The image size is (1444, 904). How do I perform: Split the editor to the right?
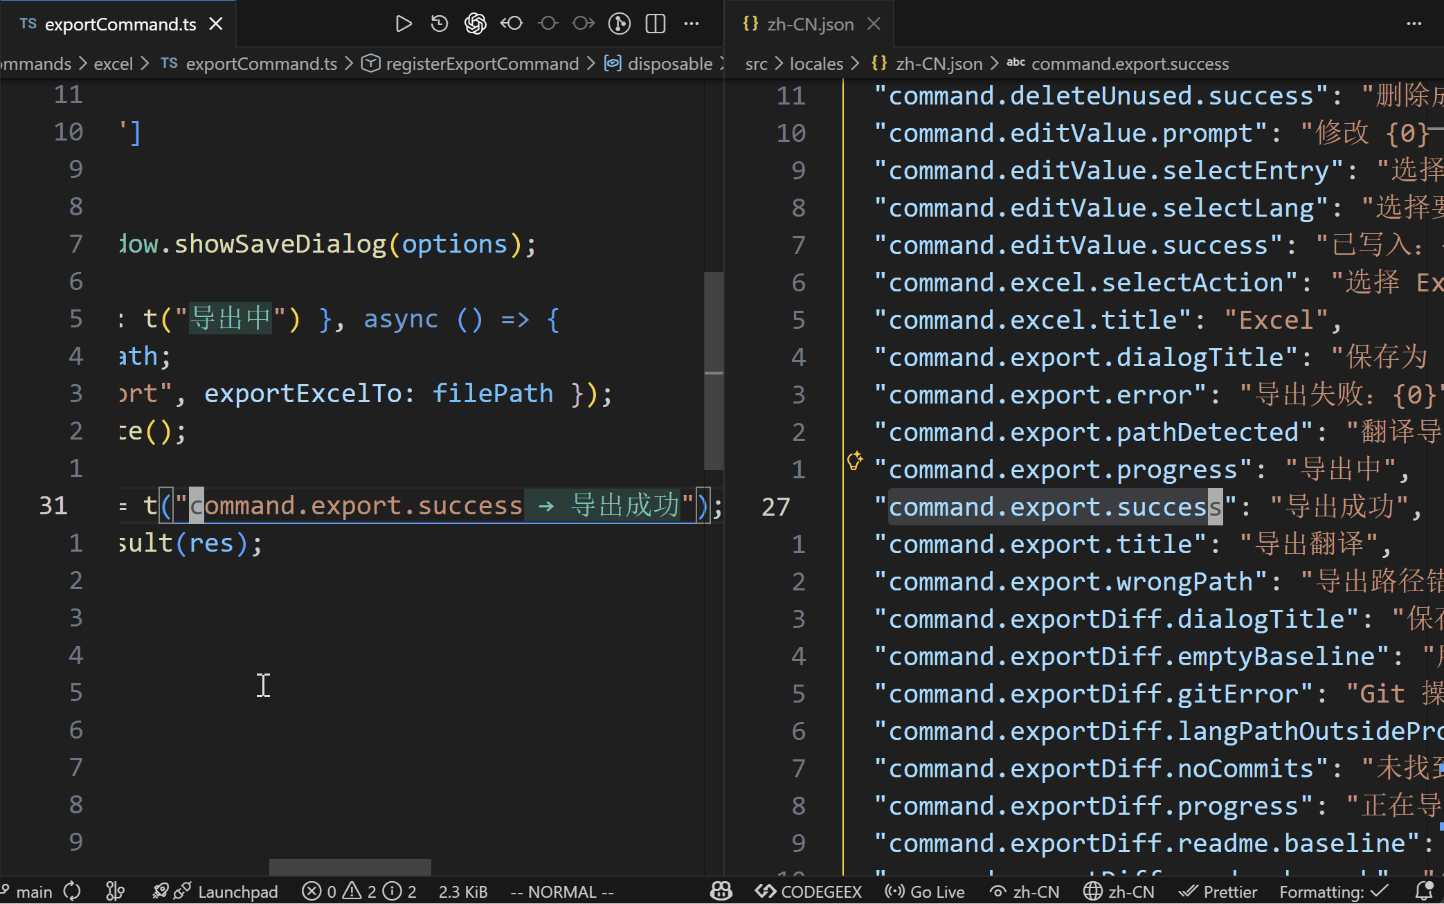[655, 24]
